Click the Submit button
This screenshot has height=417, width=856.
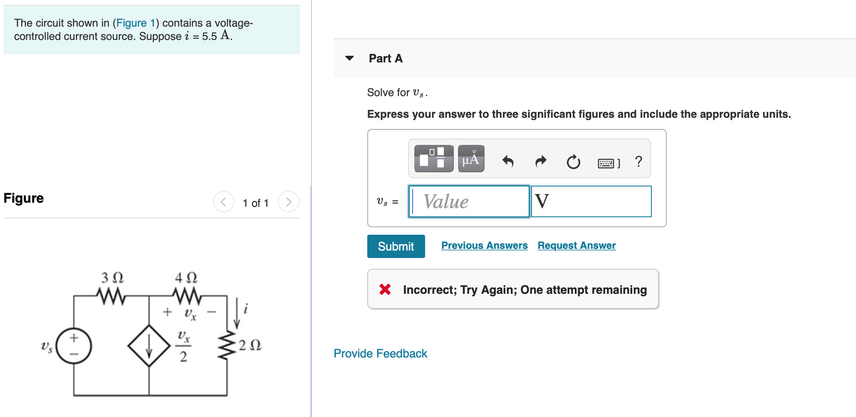click(x=396, y=246)
